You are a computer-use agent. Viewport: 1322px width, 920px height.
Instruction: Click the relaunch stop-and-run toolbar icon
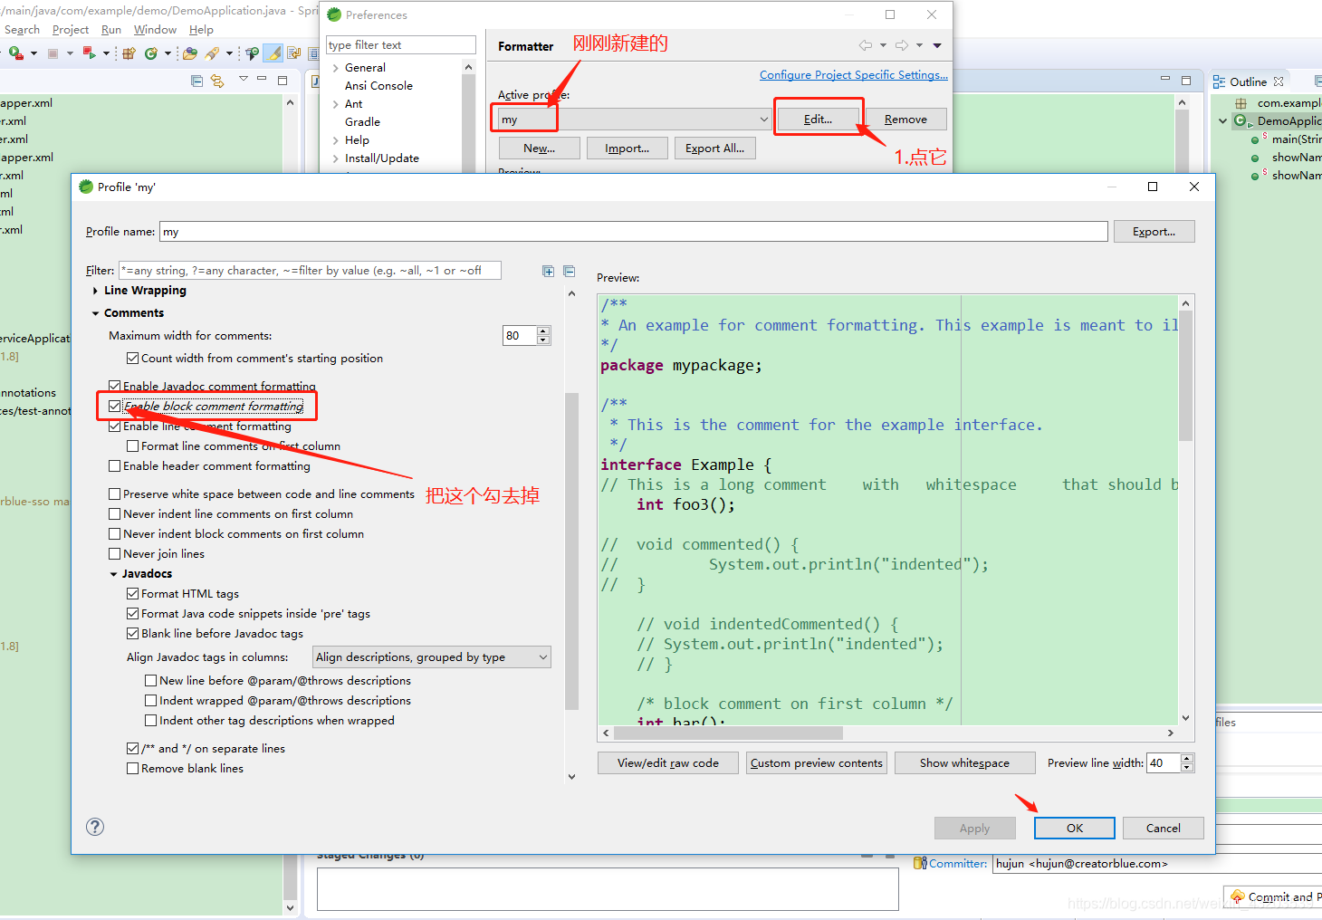coord(89,53)
